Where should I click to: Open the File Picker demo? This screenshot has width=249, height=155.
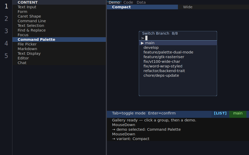point(59,44)
